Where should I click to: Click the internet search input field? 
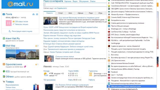click(75, 5)
